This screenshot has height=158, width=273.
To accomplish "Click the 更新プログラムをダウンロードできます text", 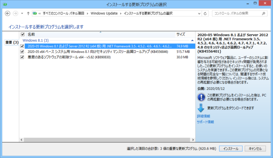I will point(230,108).
